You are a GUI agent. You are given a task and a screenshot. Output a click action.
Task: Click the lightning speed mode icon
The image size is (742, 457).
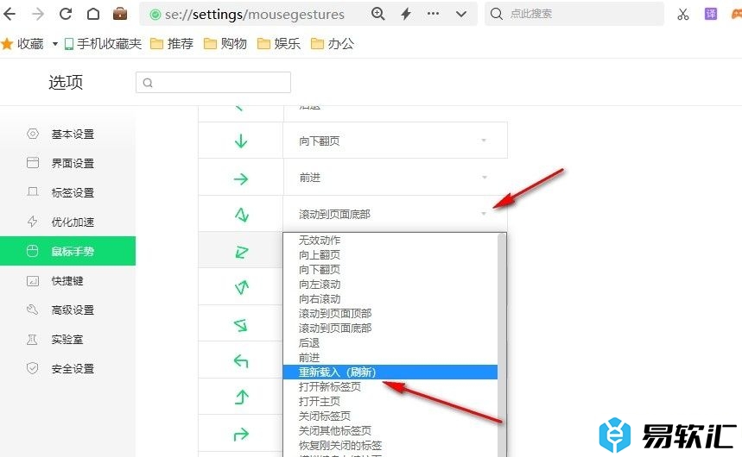coord(406,14)
